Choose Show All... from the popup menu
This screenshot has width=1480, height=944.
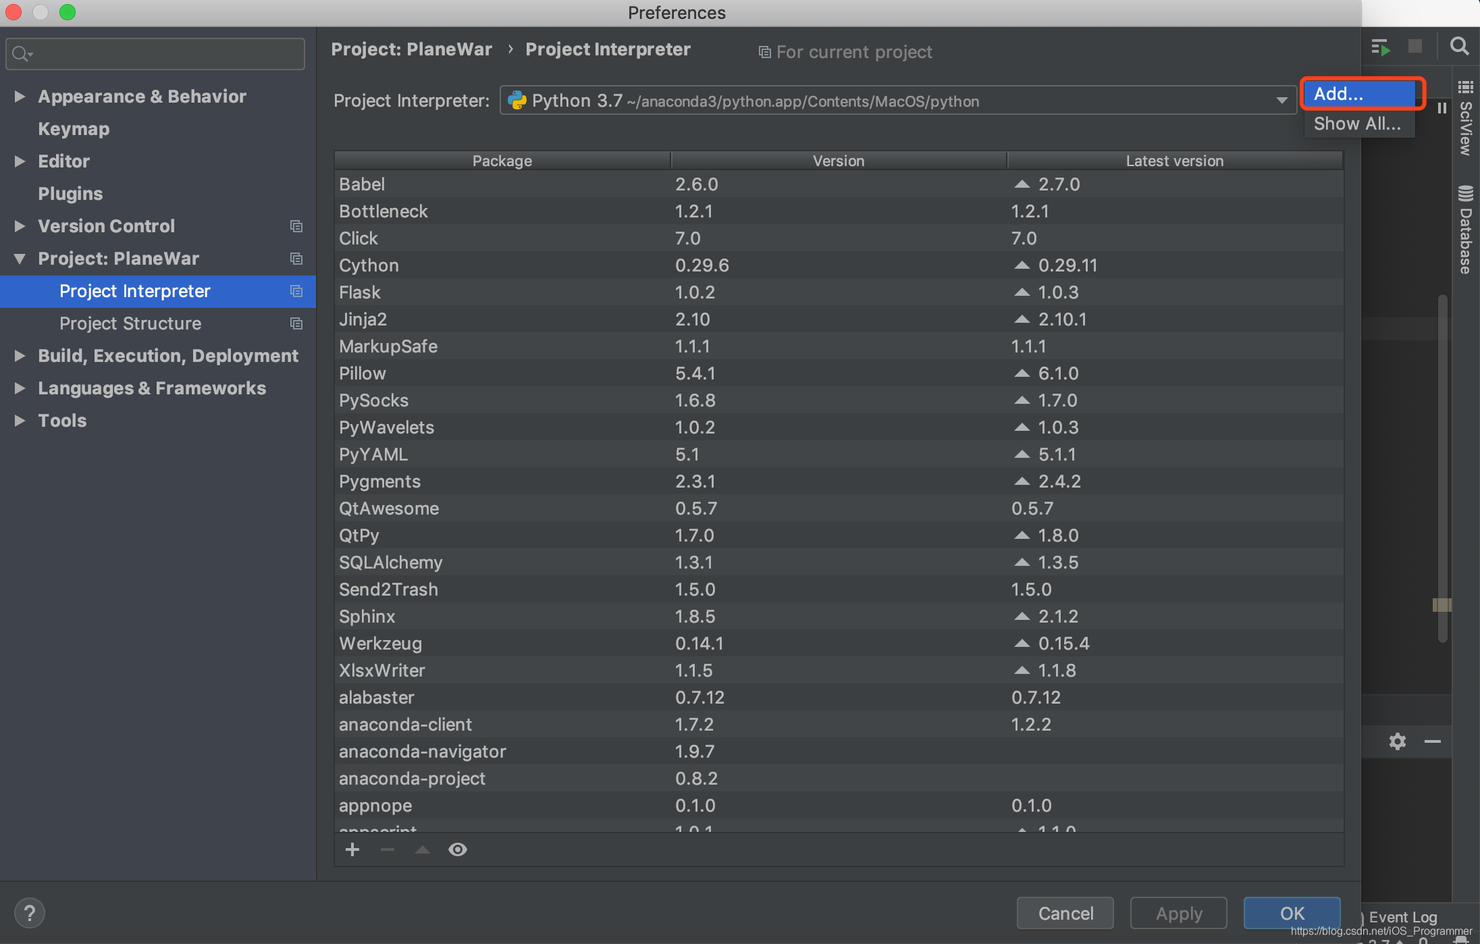pos(1359,124)
